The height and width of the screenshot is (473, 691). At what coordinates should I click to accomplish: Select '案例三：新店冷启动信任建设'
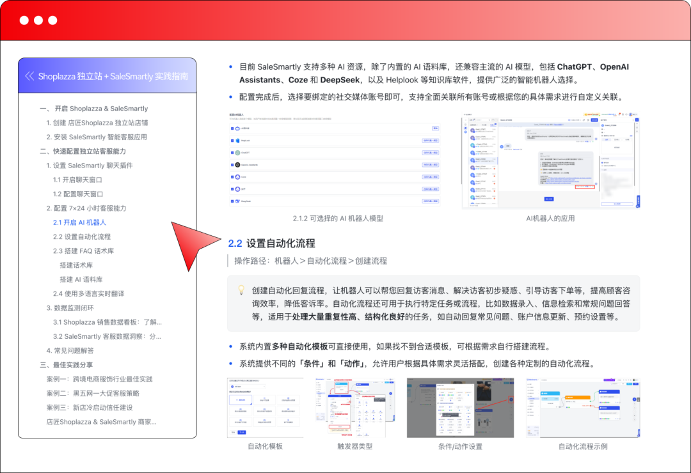click(x=90, y=407)
